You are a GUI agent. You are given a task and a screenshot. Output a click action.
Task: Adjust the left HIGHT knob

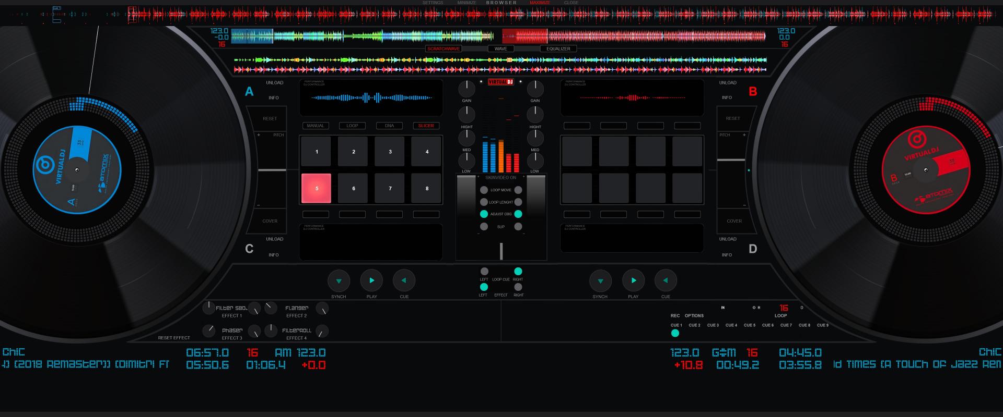[466, 115]
